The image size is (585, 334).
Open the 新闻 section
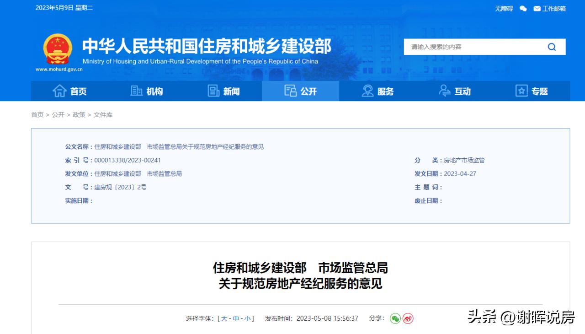(x=223, y=91)
